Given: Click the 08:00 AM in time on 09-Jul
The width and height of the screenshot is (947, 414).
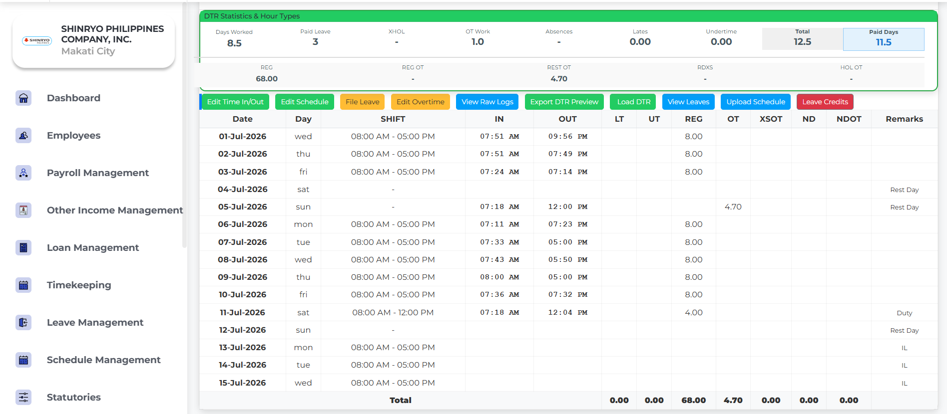Looking at the screenshot, I should point(499,277).
